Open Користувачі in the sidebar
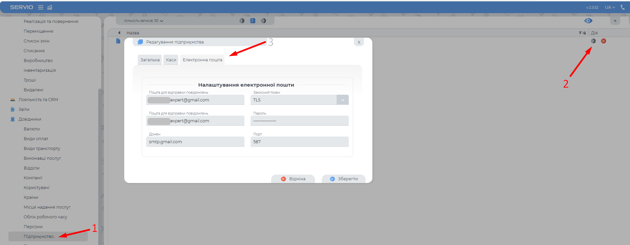Image resolution: width=630 pixels, height=245 pixels. (36, 188)
